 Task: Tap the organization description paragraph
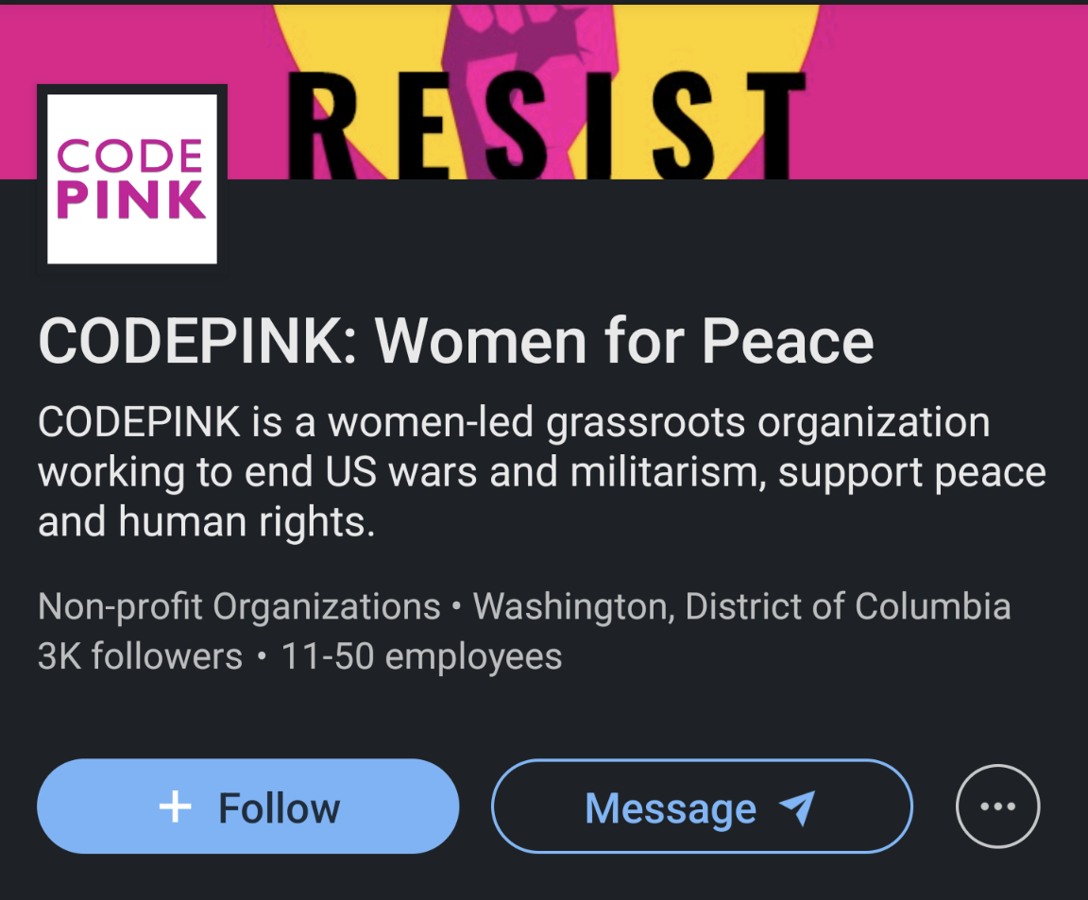[540, 471]
